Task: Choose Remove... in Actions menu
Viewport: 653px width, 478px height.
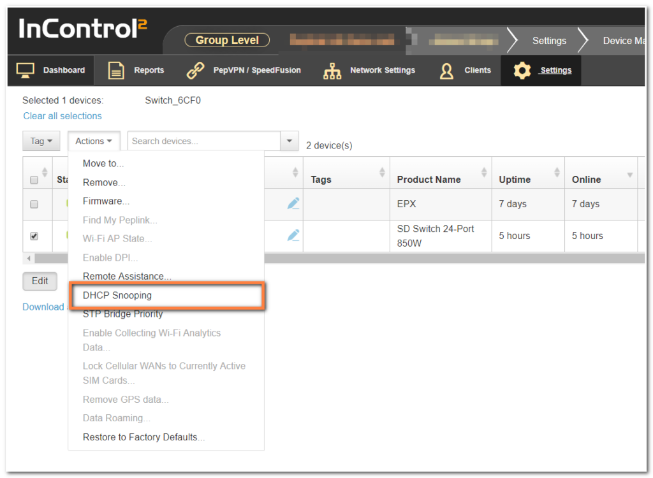Action: tap(104, 182)
